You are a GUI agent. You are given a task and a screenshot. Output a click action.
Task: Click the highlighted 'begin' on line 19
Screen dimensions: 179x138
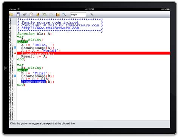coord(22,70)
